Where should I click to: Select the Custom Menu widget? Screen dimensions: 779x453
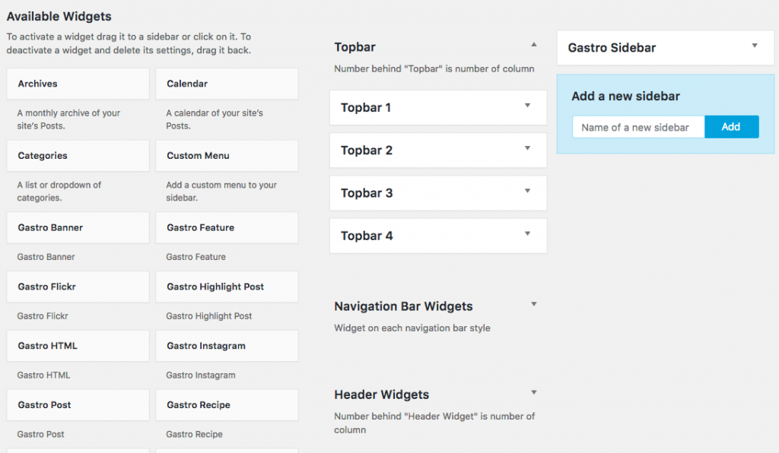click(x=226, y=156)
